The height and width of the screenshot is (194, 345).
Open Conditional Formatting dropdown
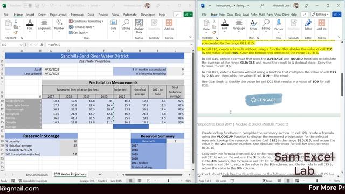click(x=86, y=22)
